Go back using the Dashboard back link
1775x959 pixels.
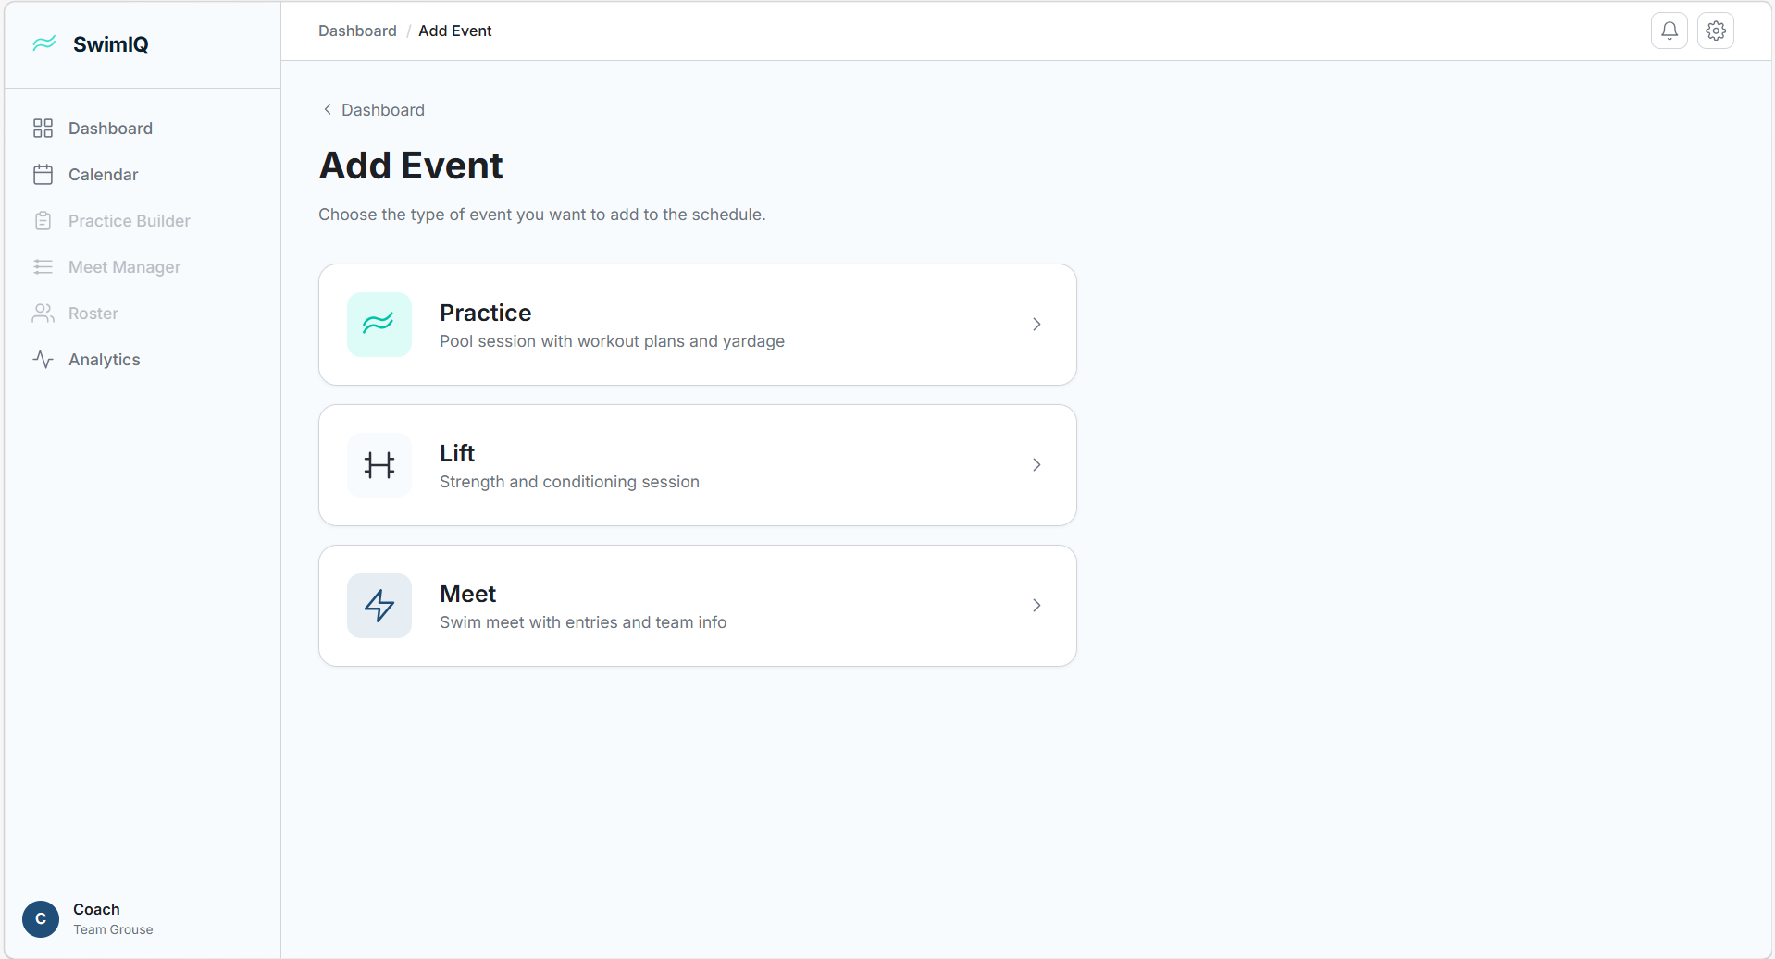click(372, 109)
